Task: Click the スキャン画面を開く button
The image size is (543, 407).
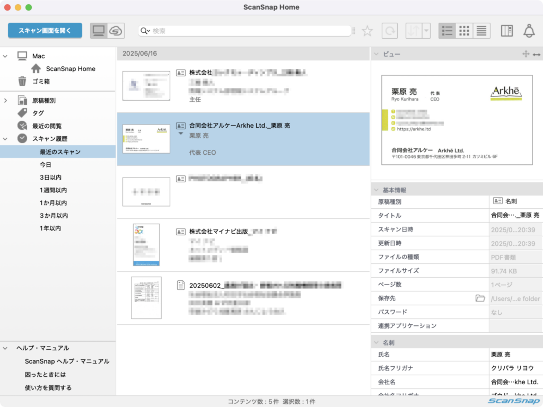Action: [x=45, y=30]
